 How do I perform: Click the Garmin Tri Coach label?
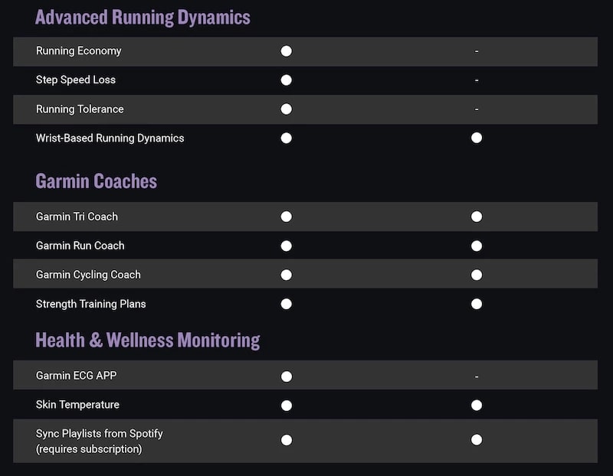(x=77, y=217)
